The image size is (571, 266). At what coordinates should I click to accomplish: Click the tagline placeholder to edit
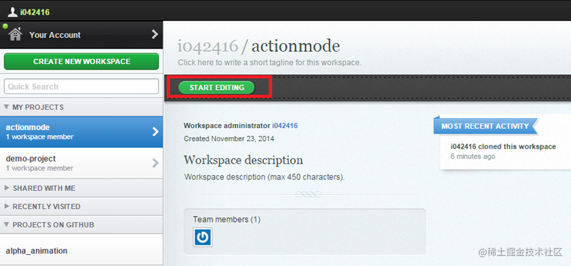[269, 63]
